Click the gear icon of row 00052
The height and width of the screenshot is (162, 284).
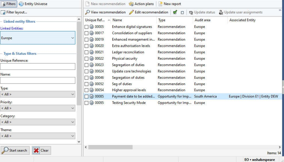(x=91, y=84)
